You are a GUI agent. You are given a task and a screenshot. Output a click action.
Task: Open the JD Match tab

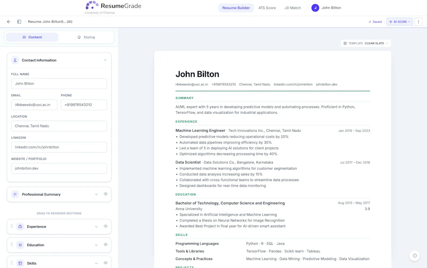click(292, 8)
